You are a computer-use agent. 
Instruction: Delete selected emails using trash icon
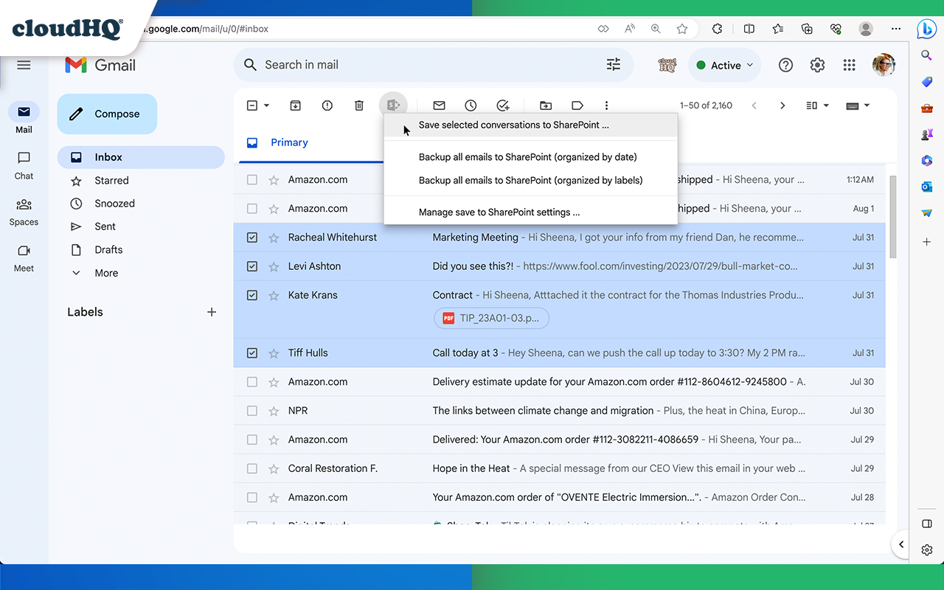[x=359, y=105]
